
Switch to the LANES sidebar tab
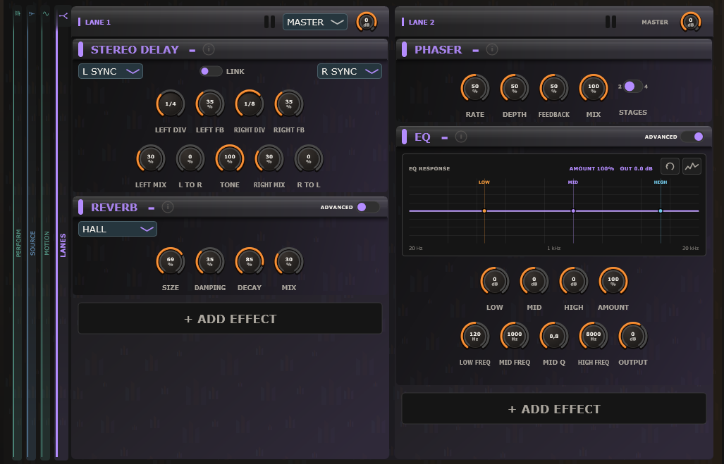pyautogui.click(x=63, y=245)
